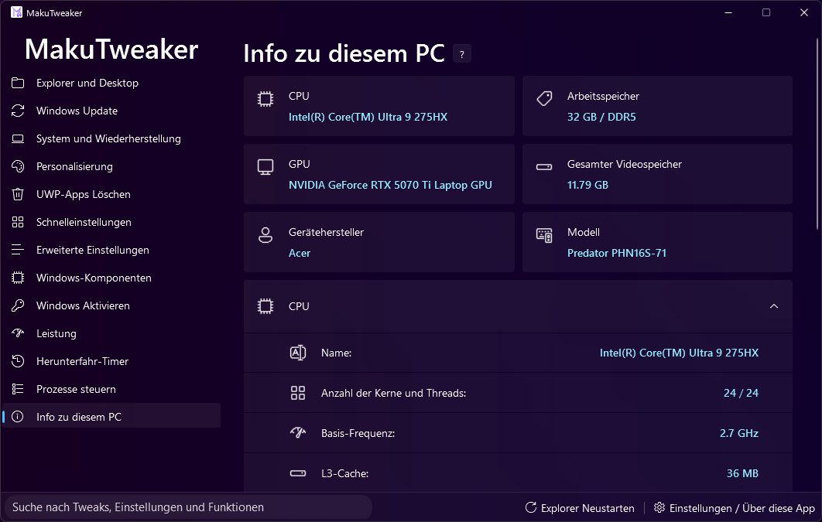Click the grid icon beside Schnelleinstellungen
Viewport: 822px width, 522px height.
coord(18,222)
